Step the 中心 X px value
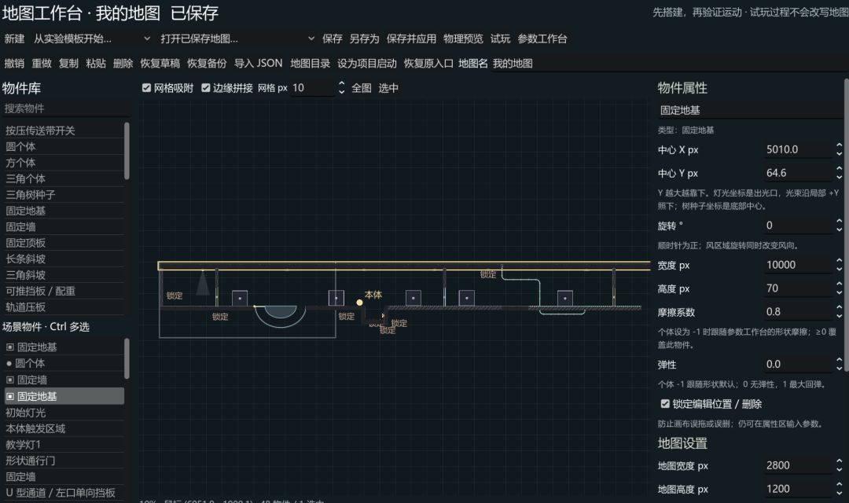Screen dimensions: 849x503 tap(839, 149)
